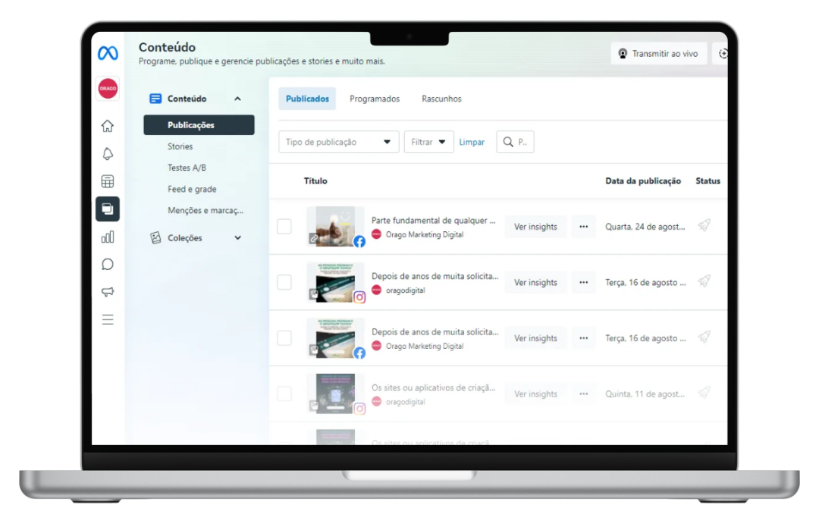This screenshot has width=819, height=524.
Task: Click the Título column header
Action: (315, 180)
